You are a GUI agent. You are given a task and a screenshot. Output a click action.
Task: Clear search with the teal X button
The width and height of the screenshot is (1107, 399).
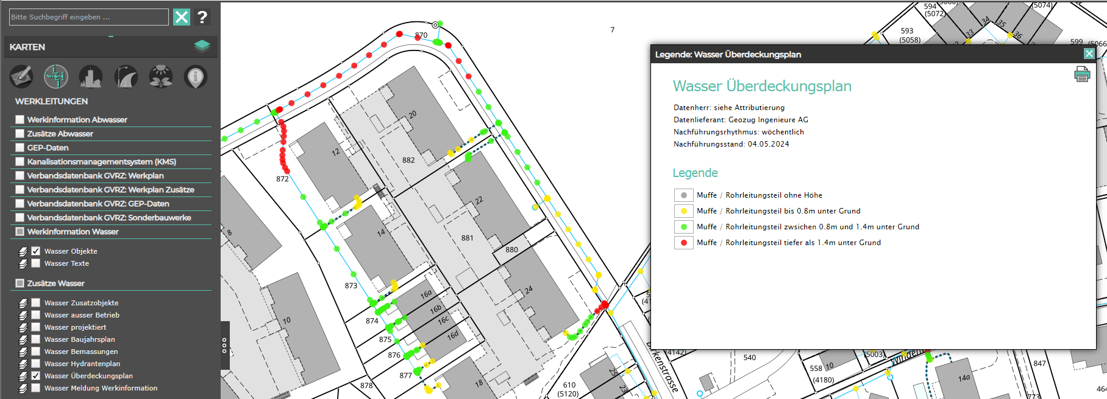182,17
